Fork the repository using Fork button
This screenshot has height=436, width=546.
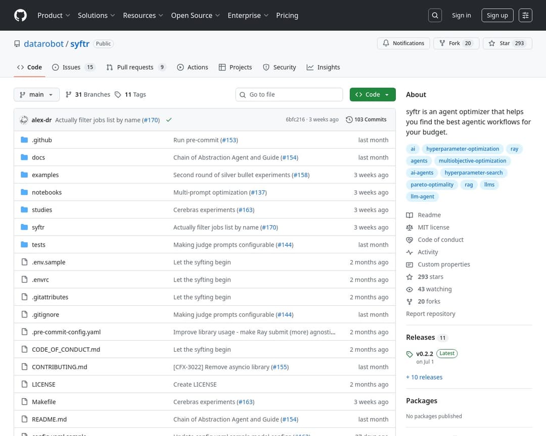point(455,43)
